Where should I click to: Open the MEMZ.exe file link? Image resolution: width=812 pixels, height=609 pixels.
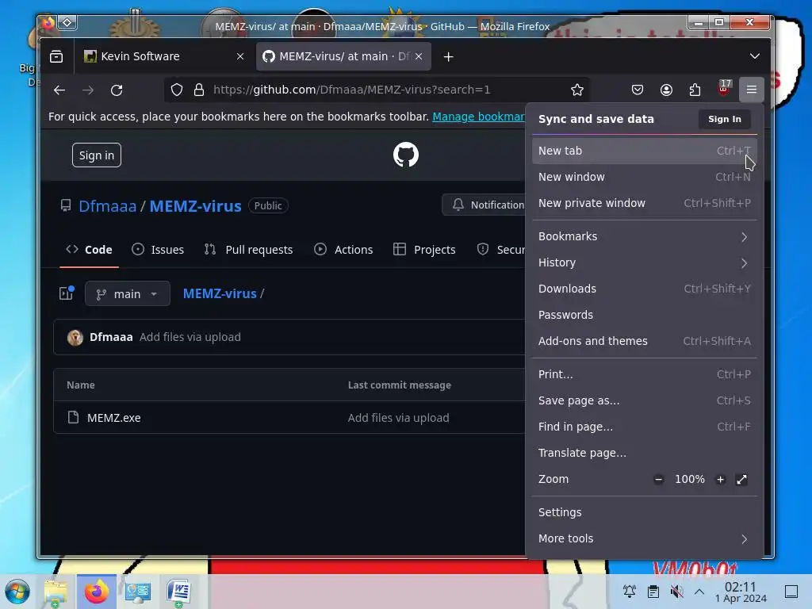pos(114,418)
